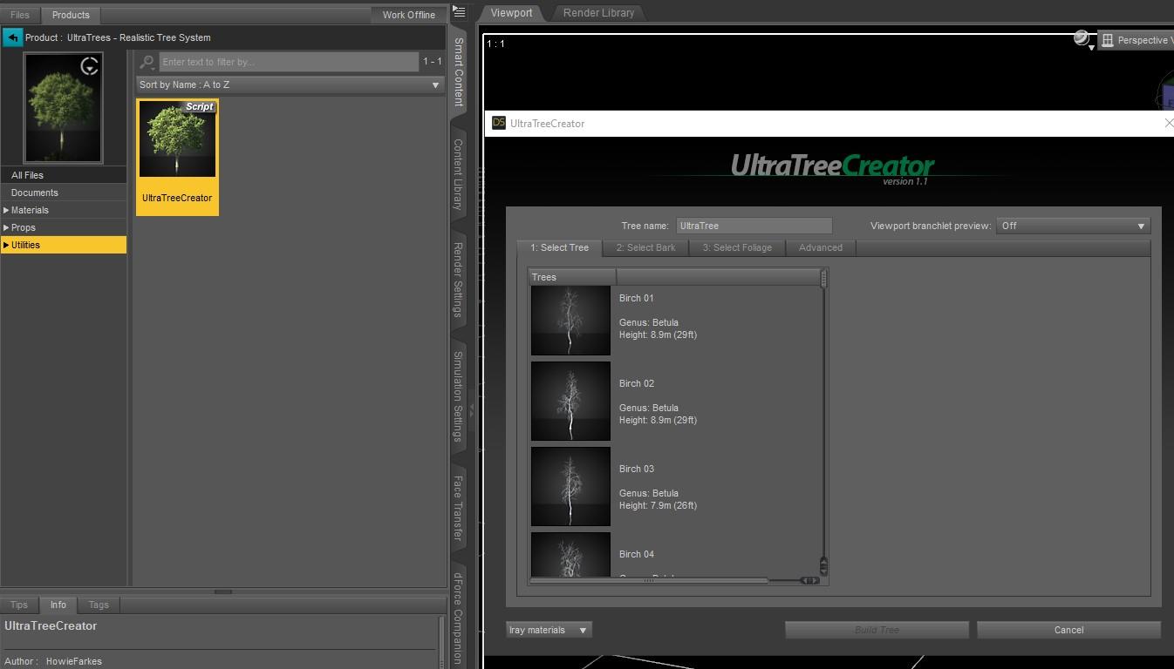Open the Render Settings side tab
Viewport: 1174px width, 669px height.
click(458, 280)
